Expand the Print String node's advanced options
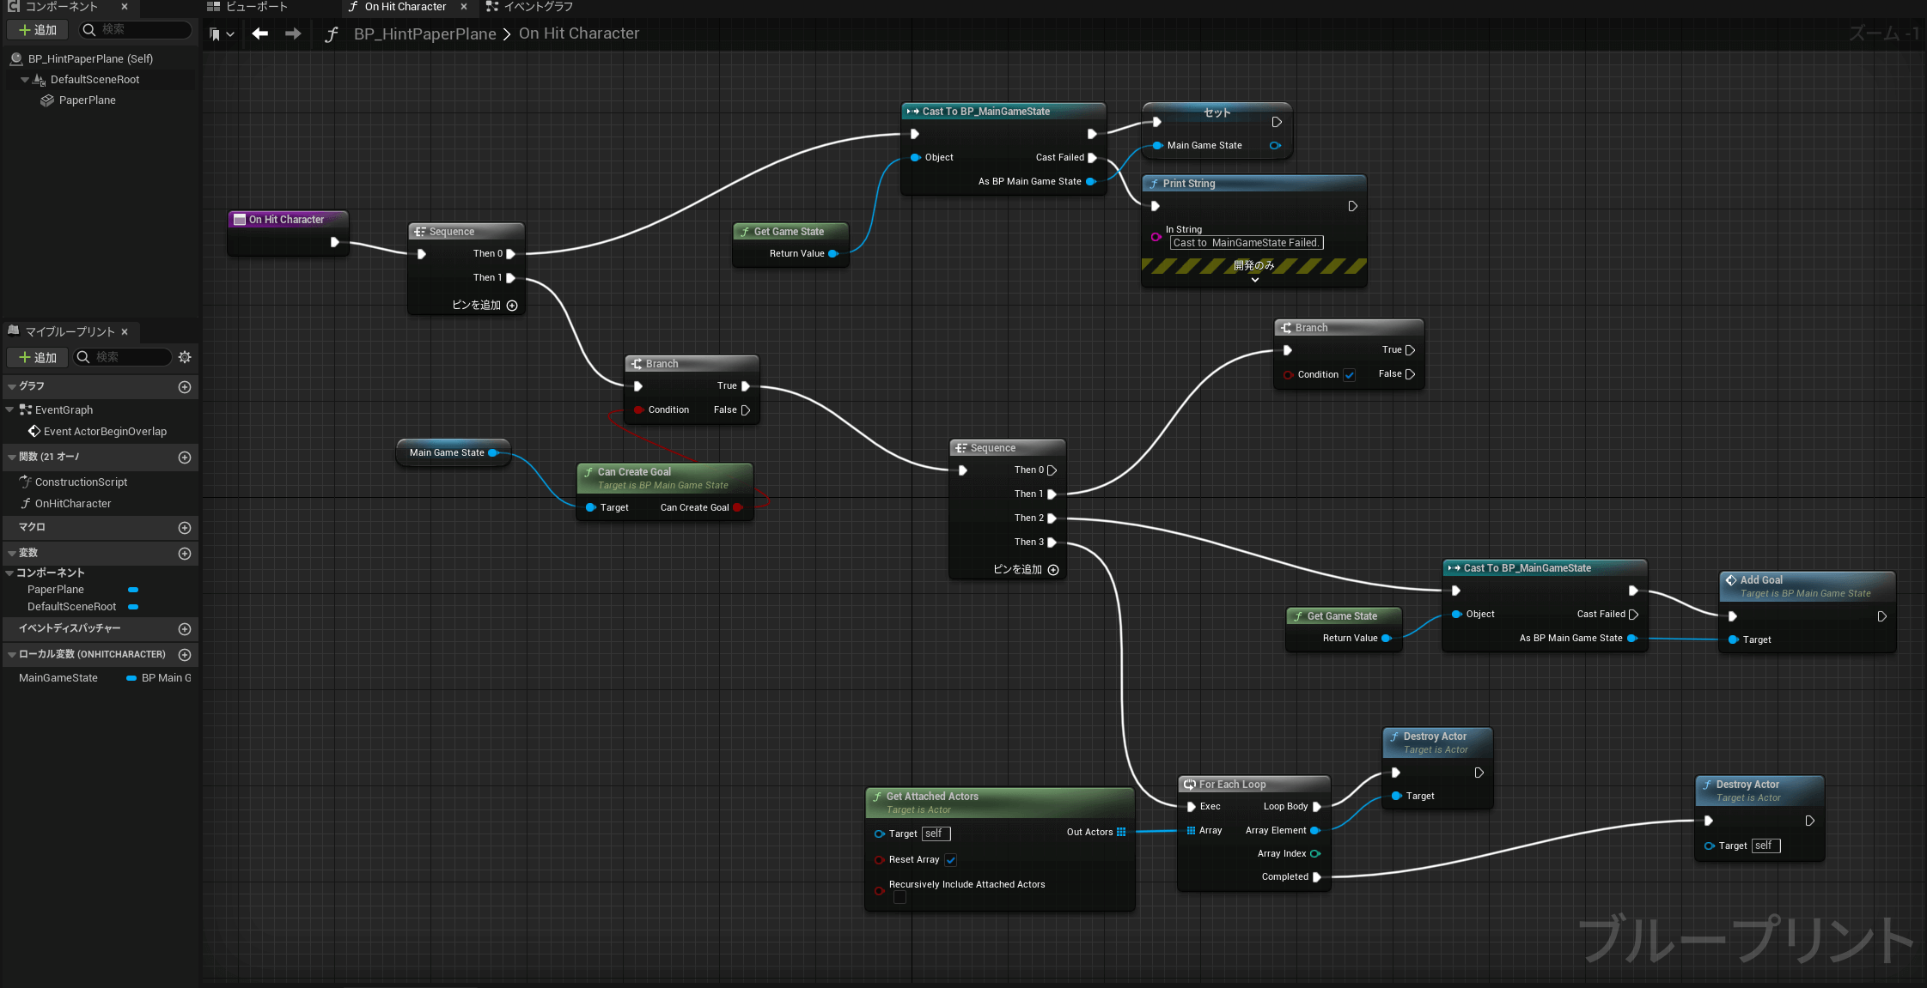The width and height of the screenshot is (1927, 988). pos(1254,280)
